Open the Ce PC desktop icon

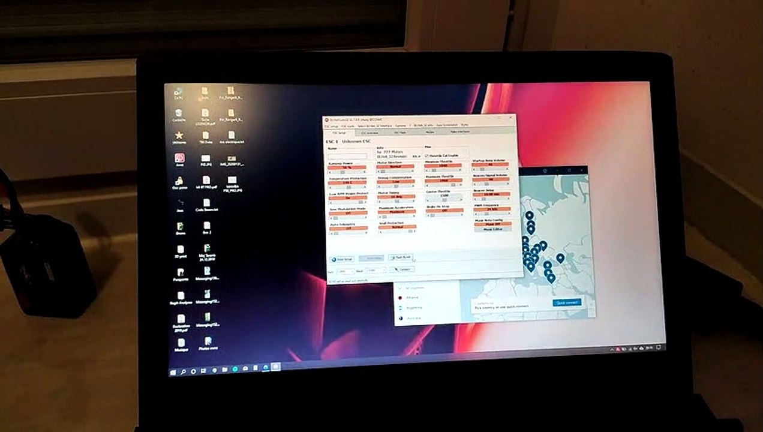tap(178, 95)
